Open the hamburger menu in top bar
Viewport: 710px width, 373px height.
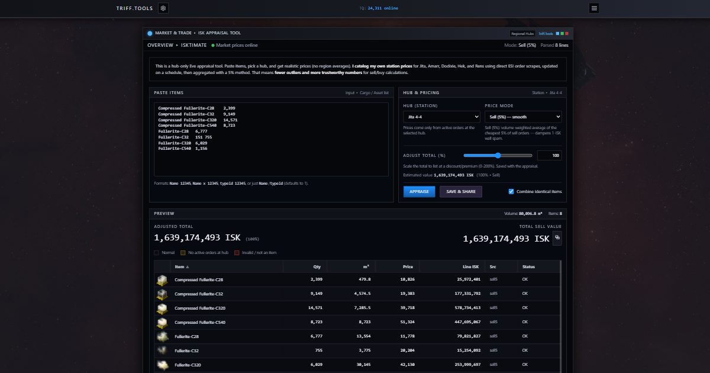pyautogui.click(x=594, y=8)
